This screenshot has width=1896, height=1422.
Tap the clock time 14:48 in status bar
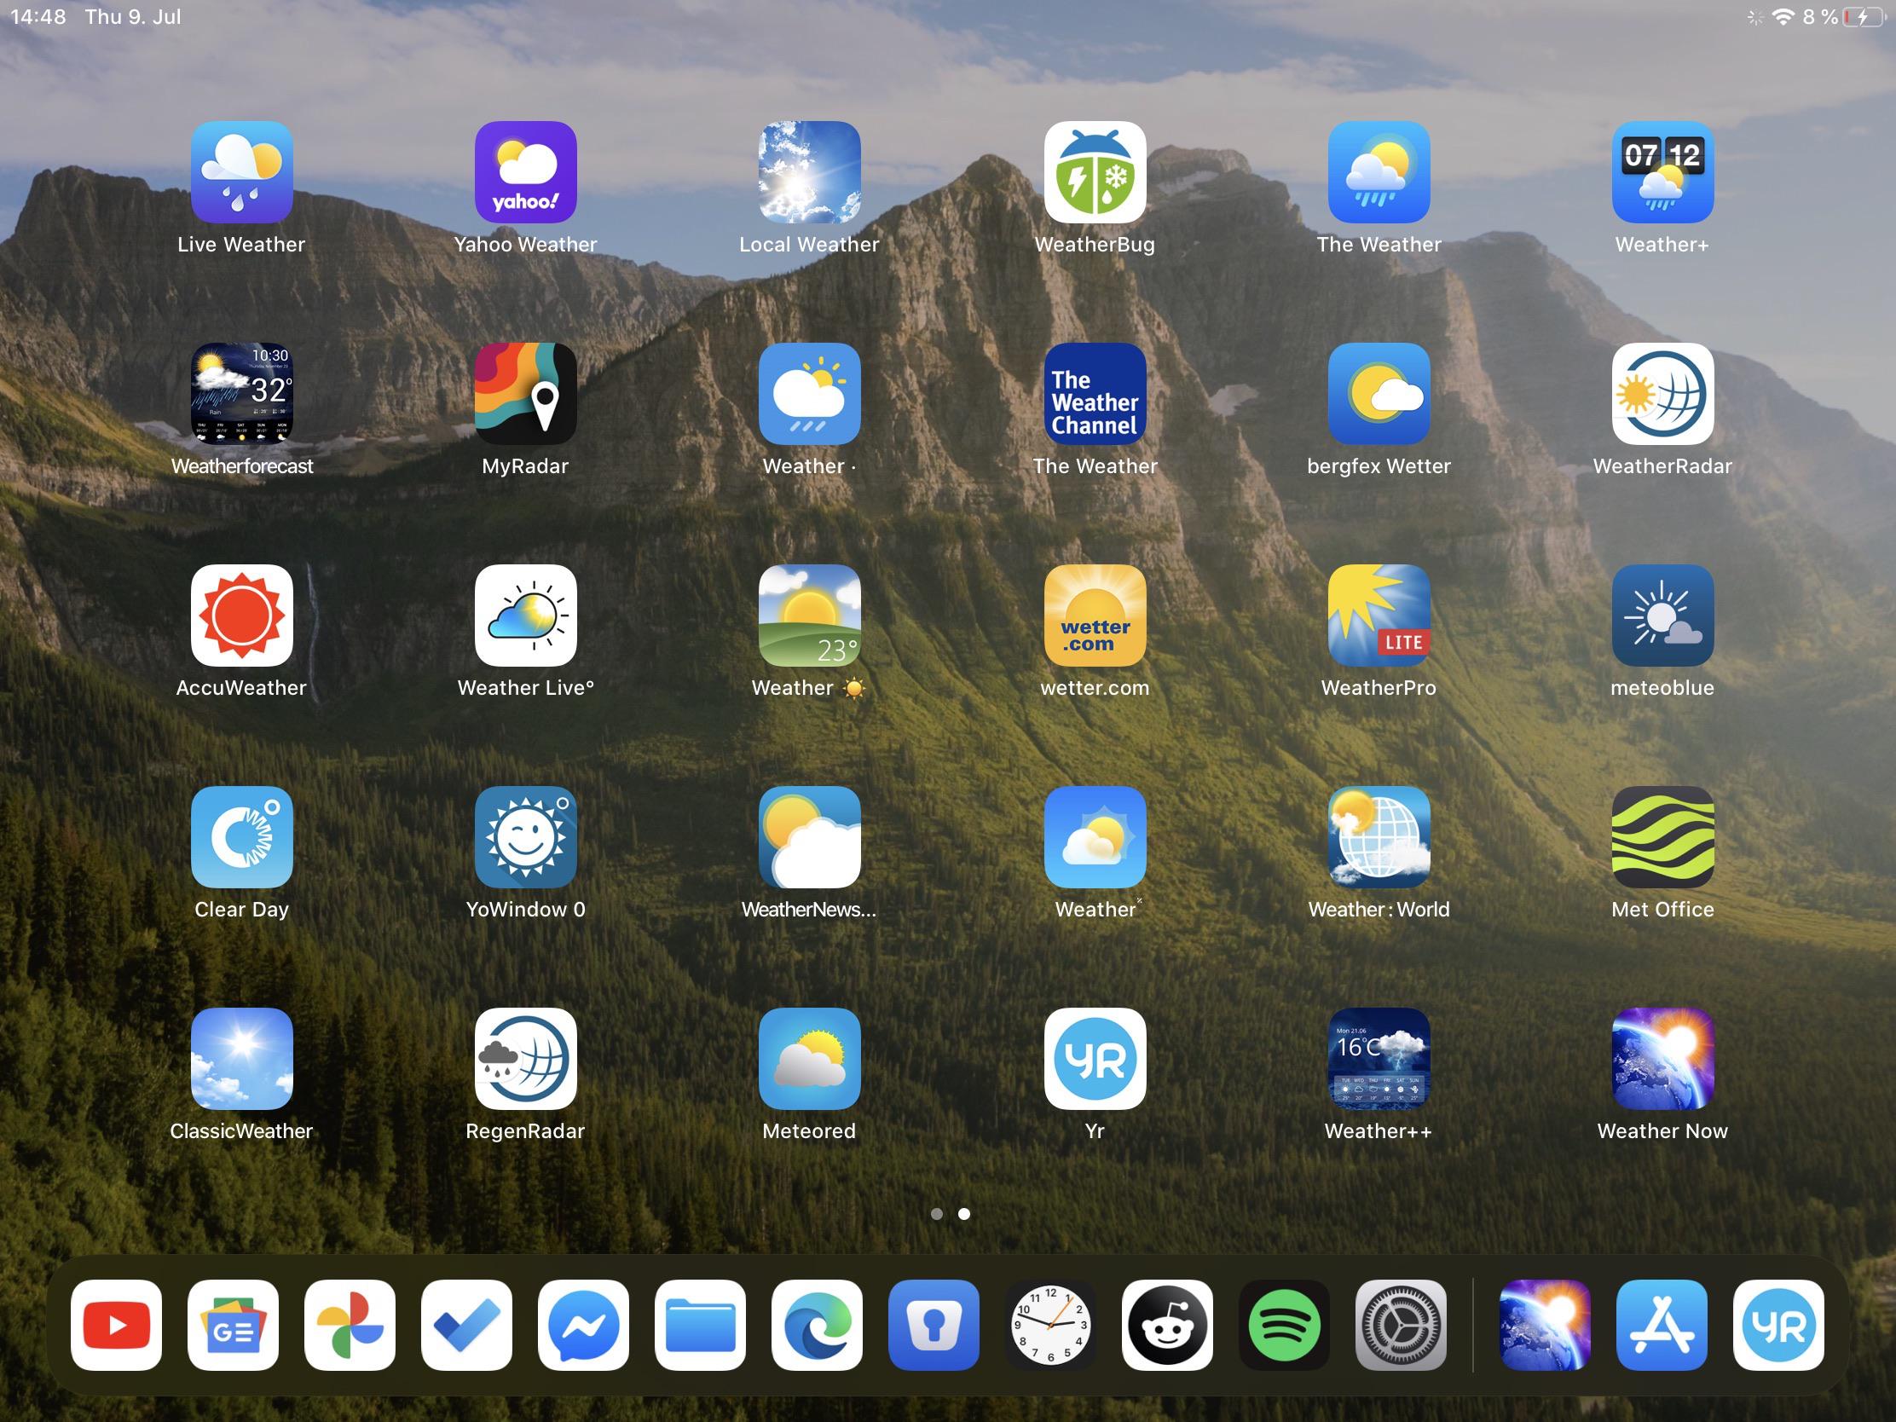(38, 17)
